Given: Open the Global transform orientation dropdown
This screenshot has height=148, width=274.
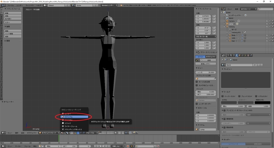Looking at the screenshot, I should (92, 133).
